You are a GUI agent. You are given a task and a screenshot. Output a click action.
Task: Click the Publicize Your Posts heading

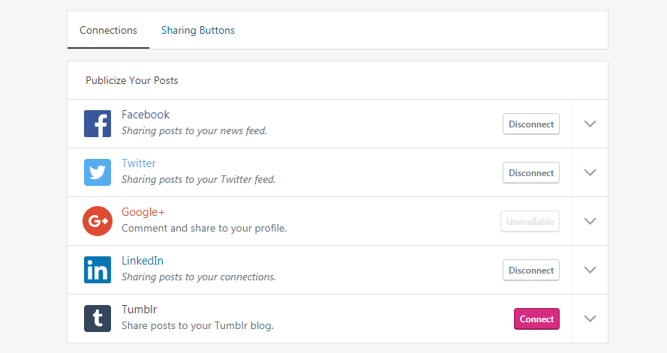[x=132, y=80]
